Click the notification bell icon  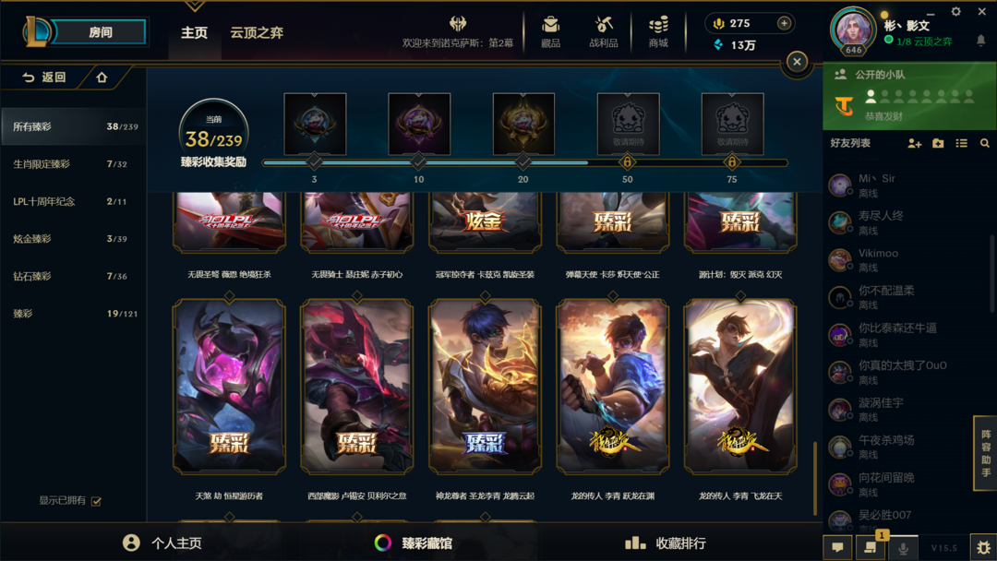(980, 40)
